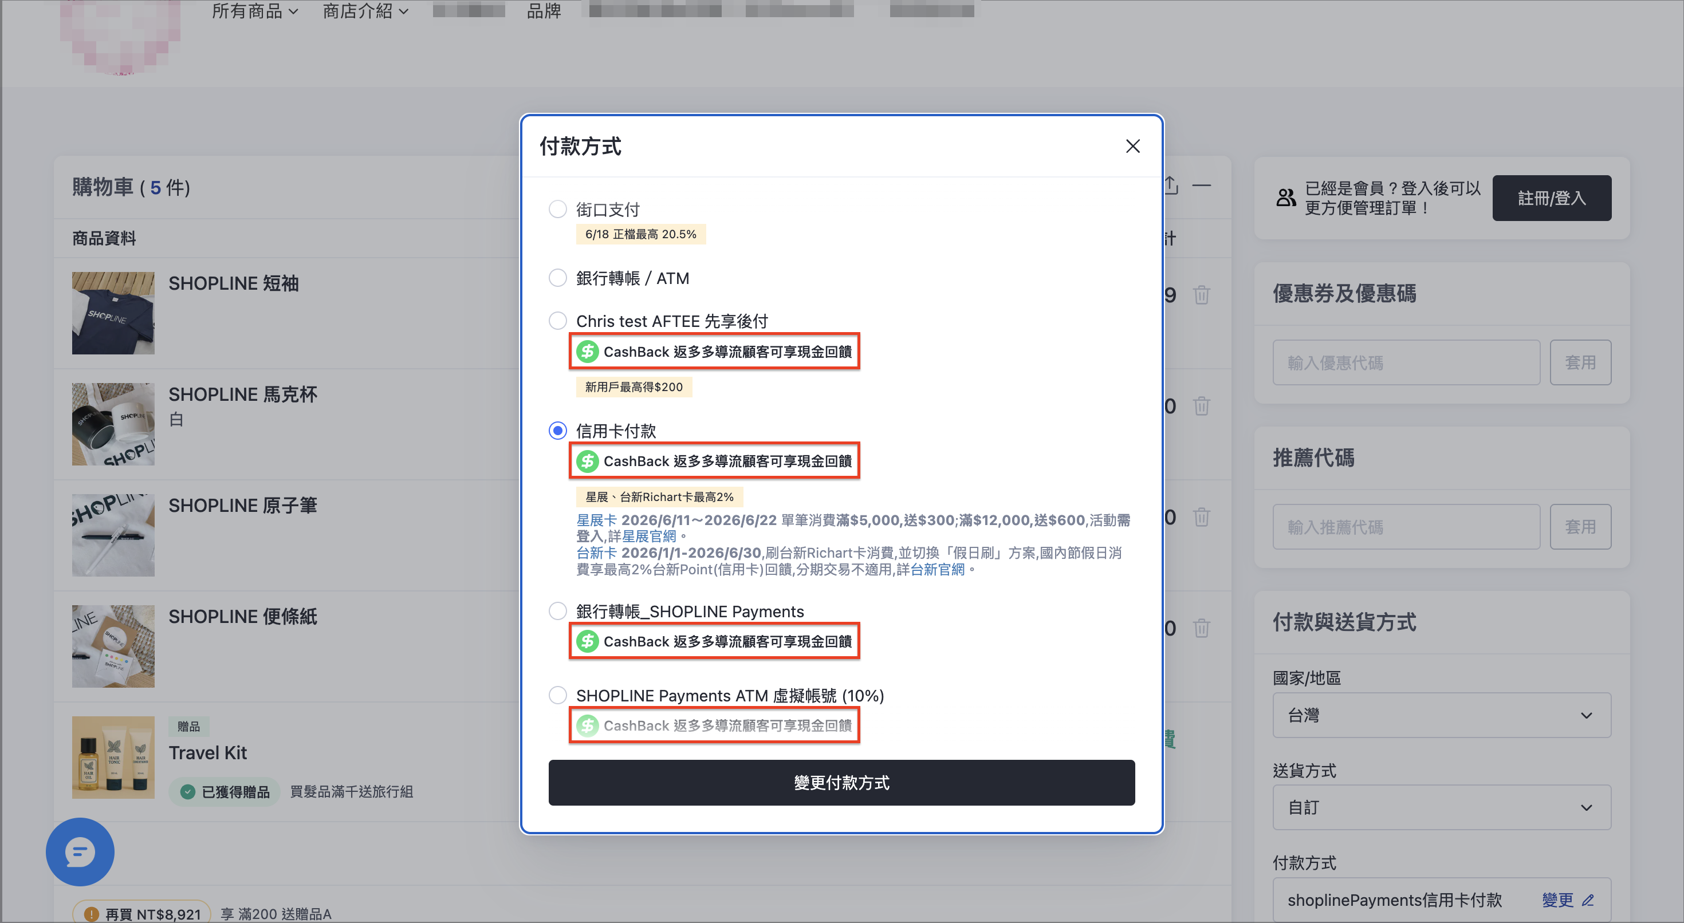Open 商店介紹 menu
The width and height of the screenshot is (1684, 923).
tap(365, 11)
